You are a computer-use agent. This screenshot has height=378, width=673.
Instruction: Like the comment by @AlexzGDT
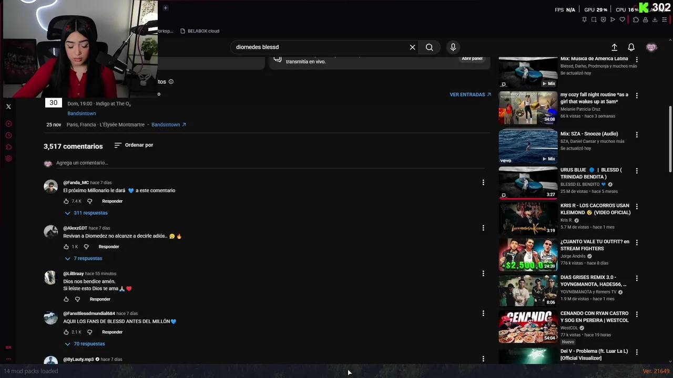66,247
